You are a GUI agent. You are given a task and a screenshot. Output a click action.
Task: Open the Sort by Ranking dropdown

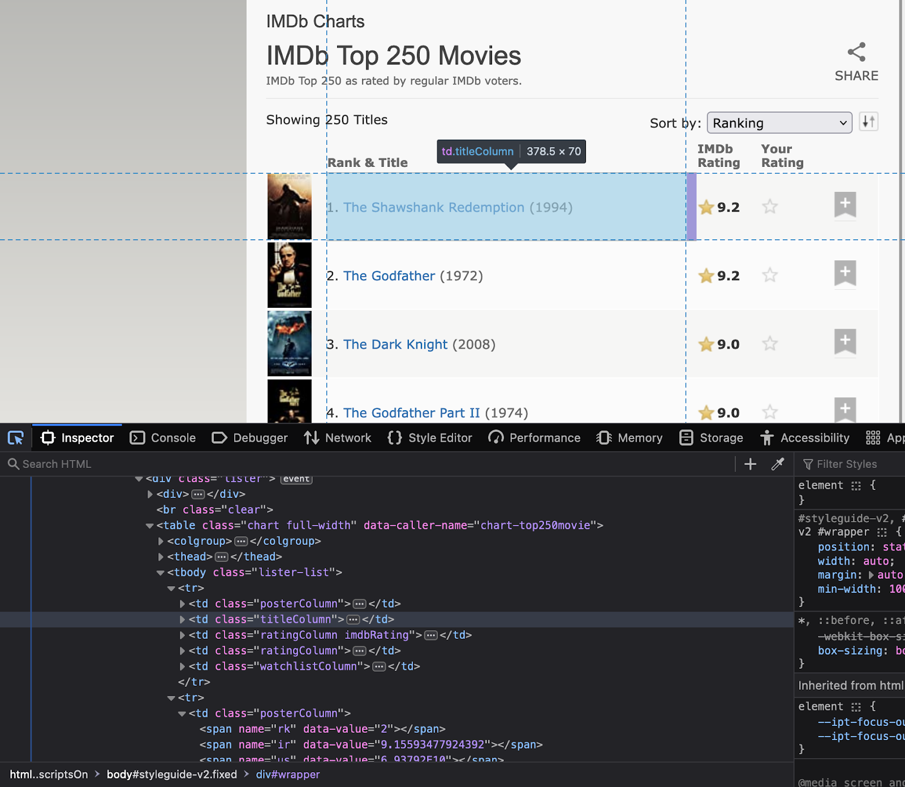pos(779,123)
